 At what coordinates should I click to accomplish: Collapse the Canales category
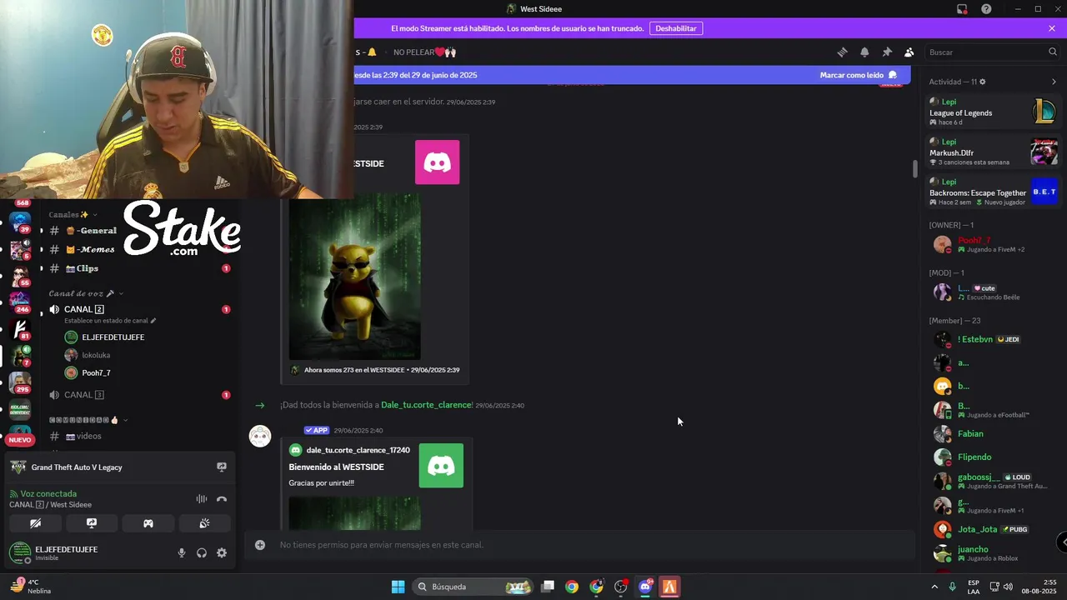(x=73, y=214)
